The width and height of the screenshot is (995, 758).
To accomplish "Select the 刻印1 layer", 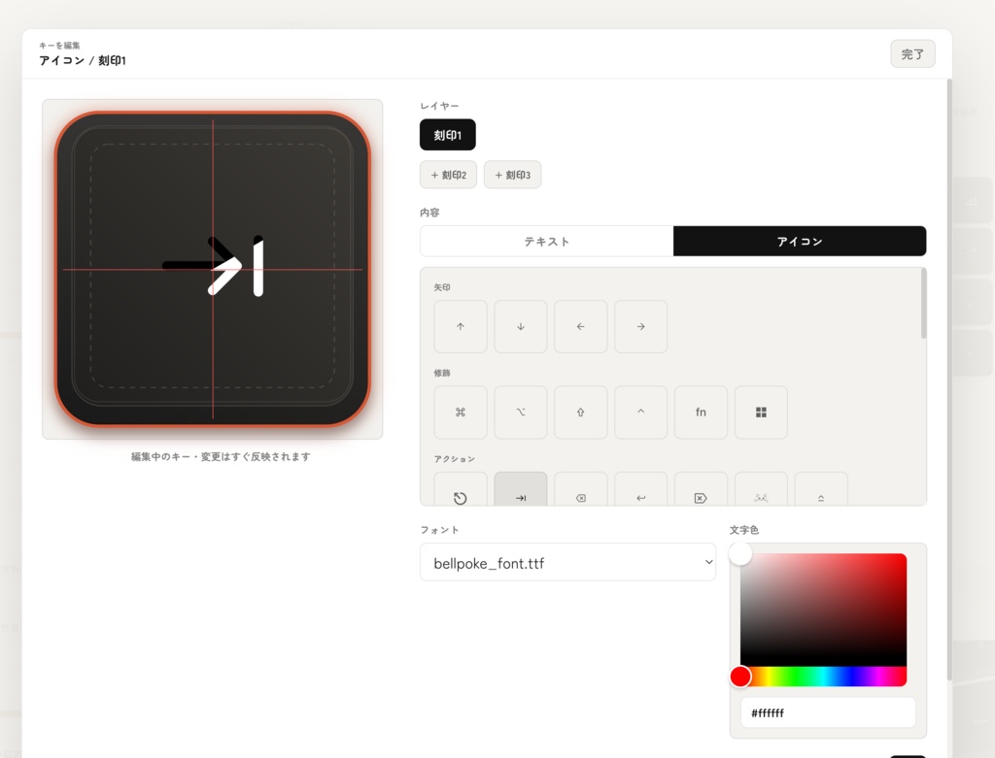I will click(447, 135).
